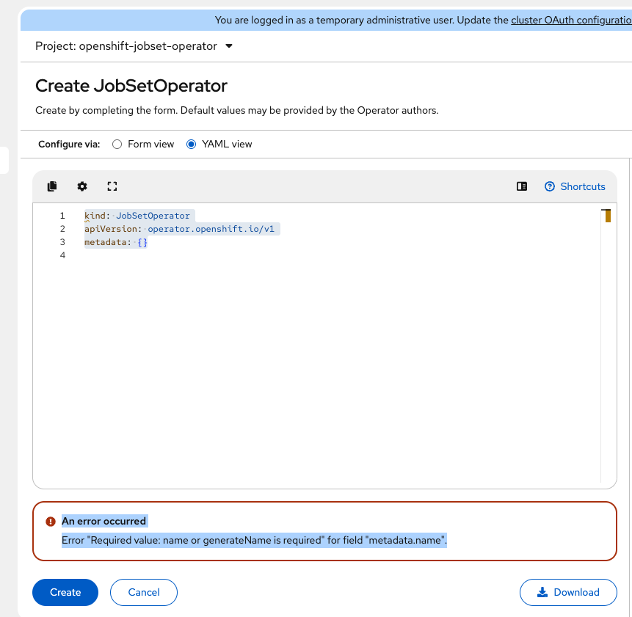Download the YAML file

(568, 592)
